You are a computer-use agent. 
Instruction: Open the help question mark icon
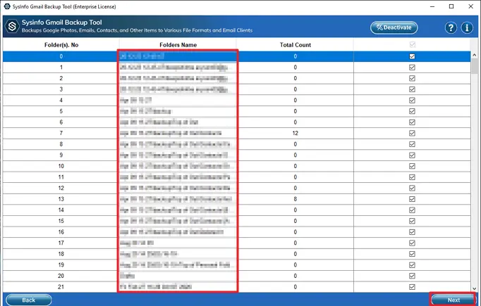click(451, 28)
